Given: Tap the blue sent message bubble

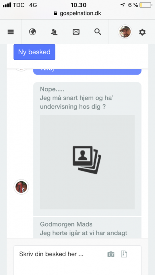Looking at the screenshot, I should (87, 71).
